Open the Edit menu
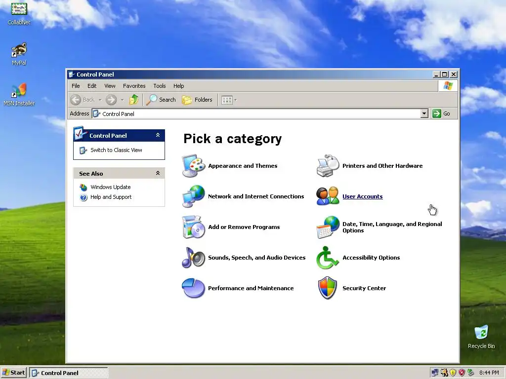 pyautogui.click(x=91, y=86)
